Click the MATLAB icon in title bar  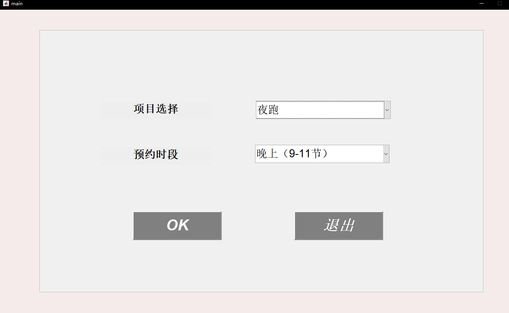pyautogui.click(x=6, y=4)
